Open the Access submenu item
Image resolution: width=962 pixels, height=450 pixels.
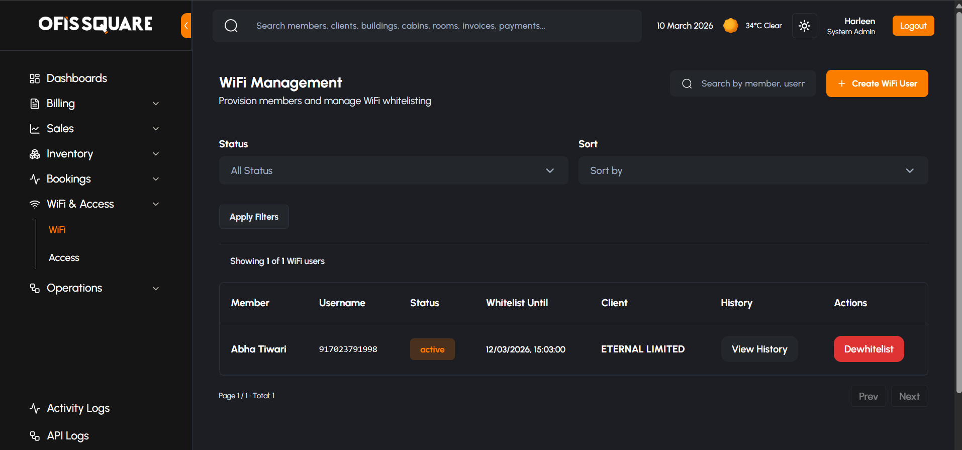[x=64, y=258]
